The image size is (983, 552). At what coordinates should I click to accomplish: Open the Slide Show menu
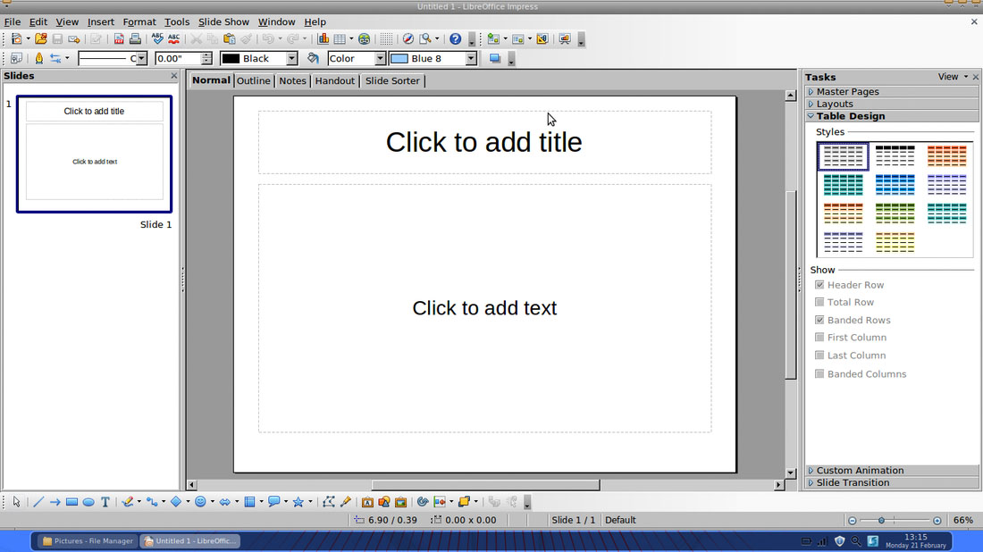click(x=223, y=21)
